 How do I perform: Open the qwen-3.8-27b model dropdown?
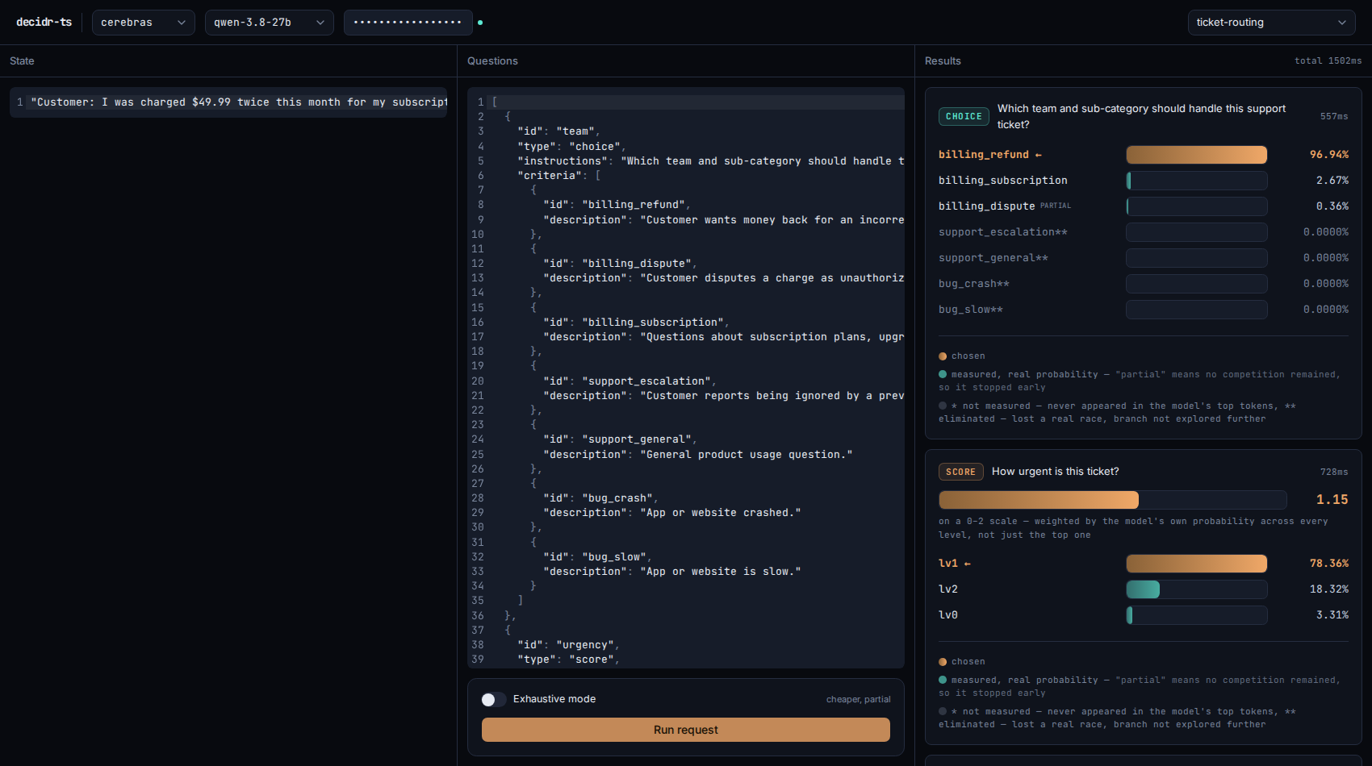click(x=269, y=23)
